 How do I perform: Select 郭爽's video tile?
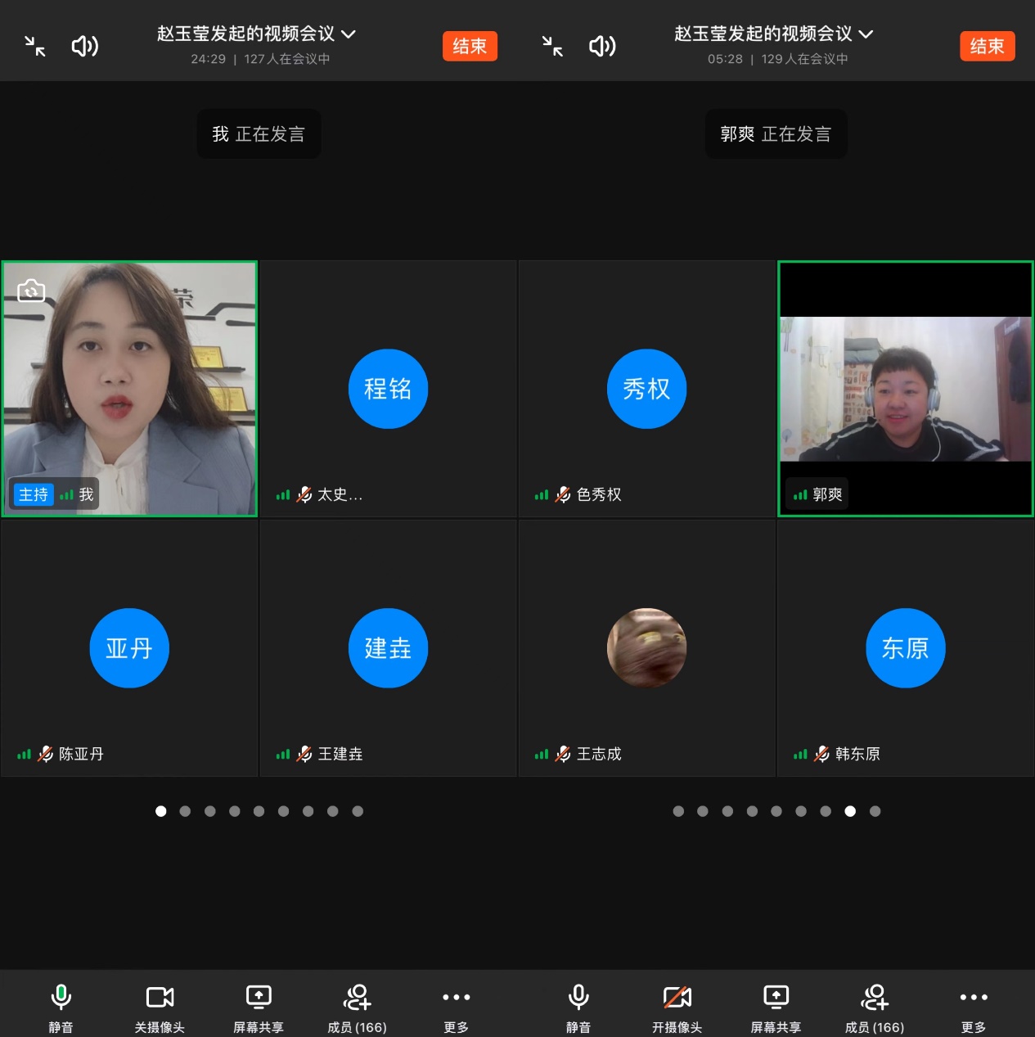[x=905, y=389]
